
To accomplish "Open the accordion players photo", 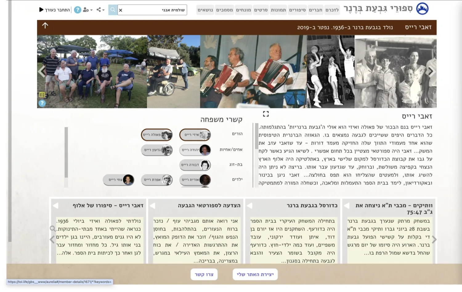I will pyautogui.click(x=253, y=71).
